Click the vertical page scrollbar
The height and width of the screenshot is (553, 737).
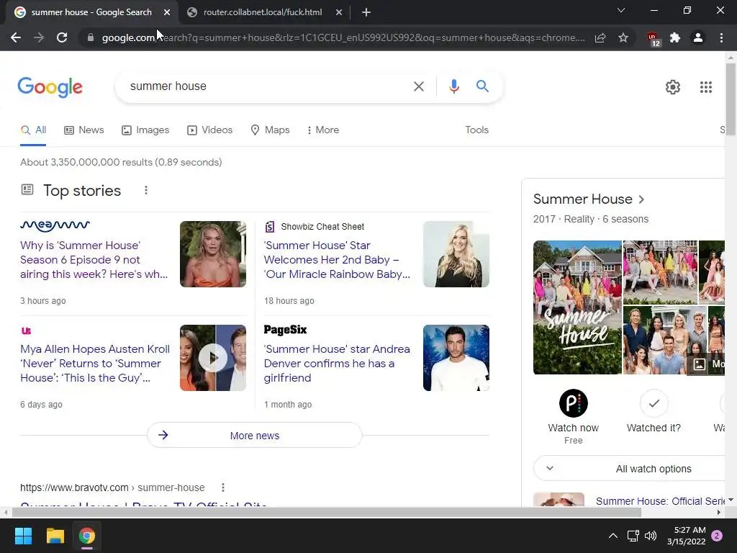pos(731,99)
